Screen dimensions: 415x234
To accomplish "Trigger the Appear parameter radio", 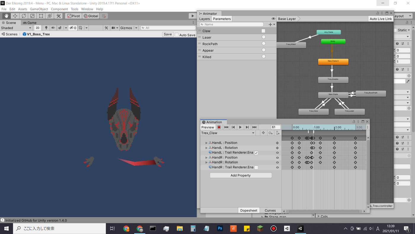I will point(264,50).
